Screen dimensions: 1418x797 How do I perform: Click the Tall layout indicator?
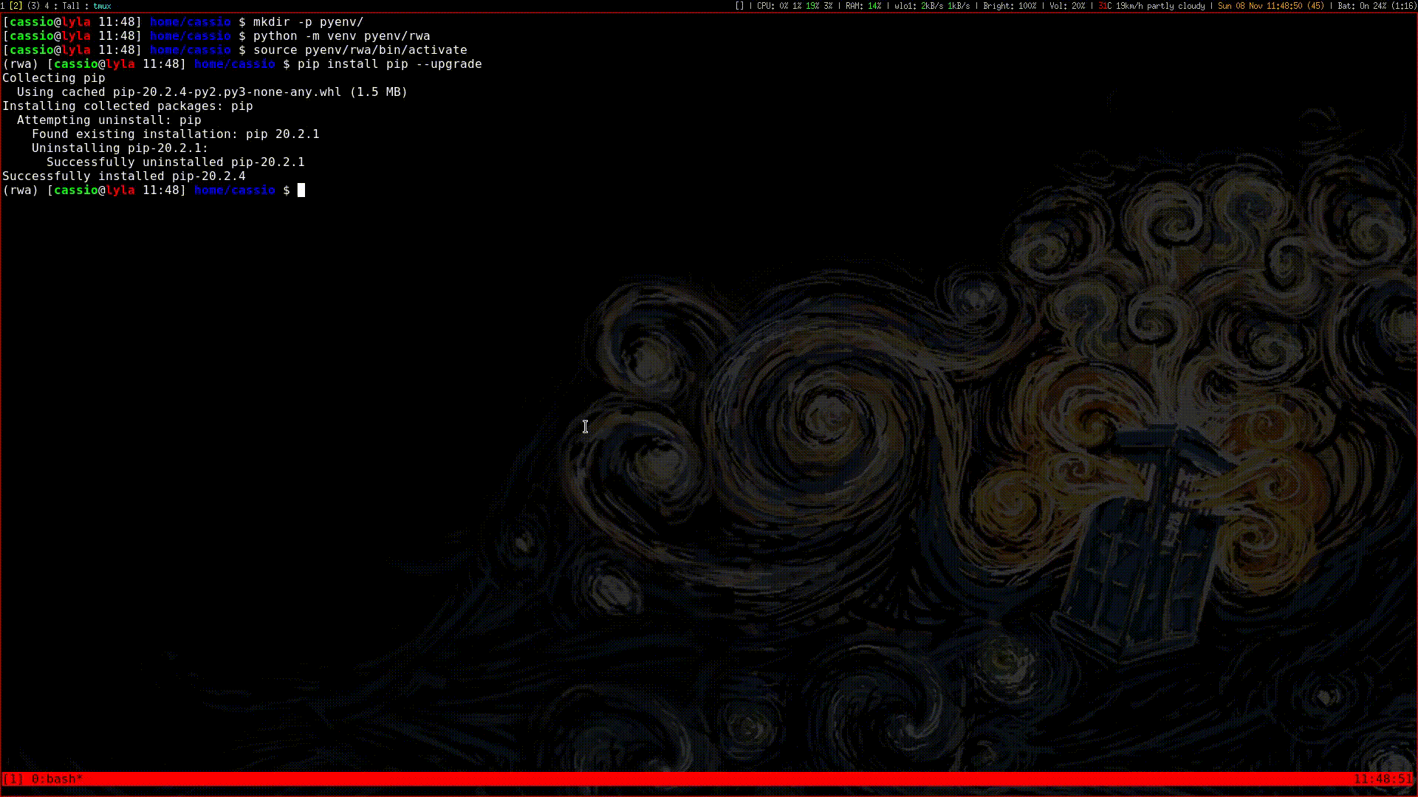pyautogui.click(x=71, y=6)
